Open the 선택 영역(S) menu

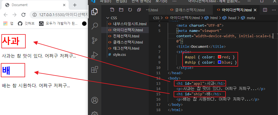tap(141, 1)
